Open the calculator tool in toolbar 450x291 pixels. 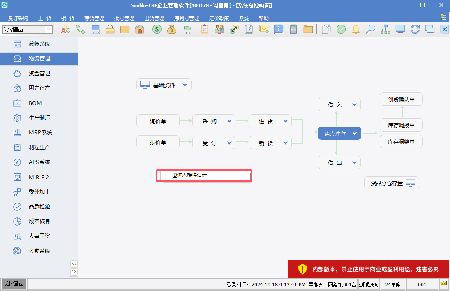point(293,29)
